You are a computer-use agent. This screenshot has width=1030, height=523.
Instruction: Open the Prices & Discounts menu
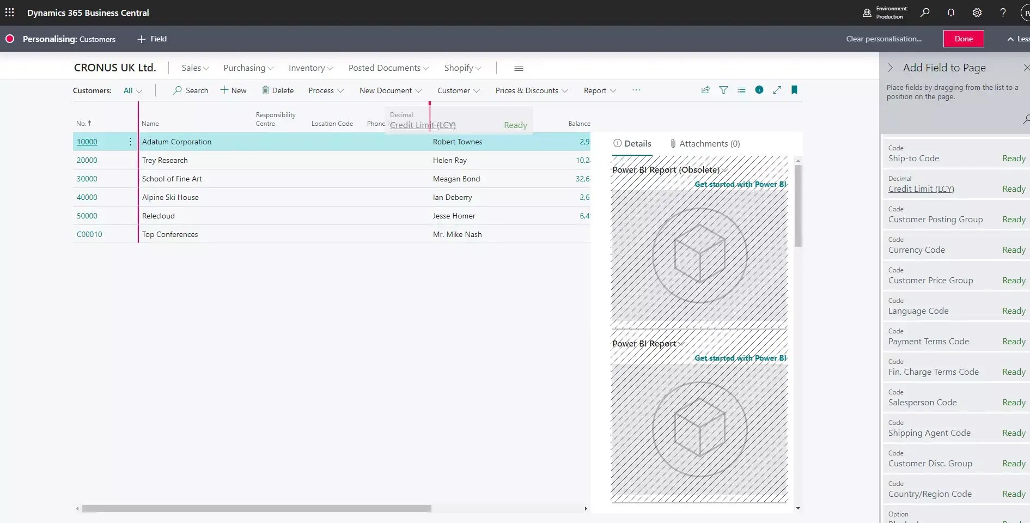(x=531, y=90)
